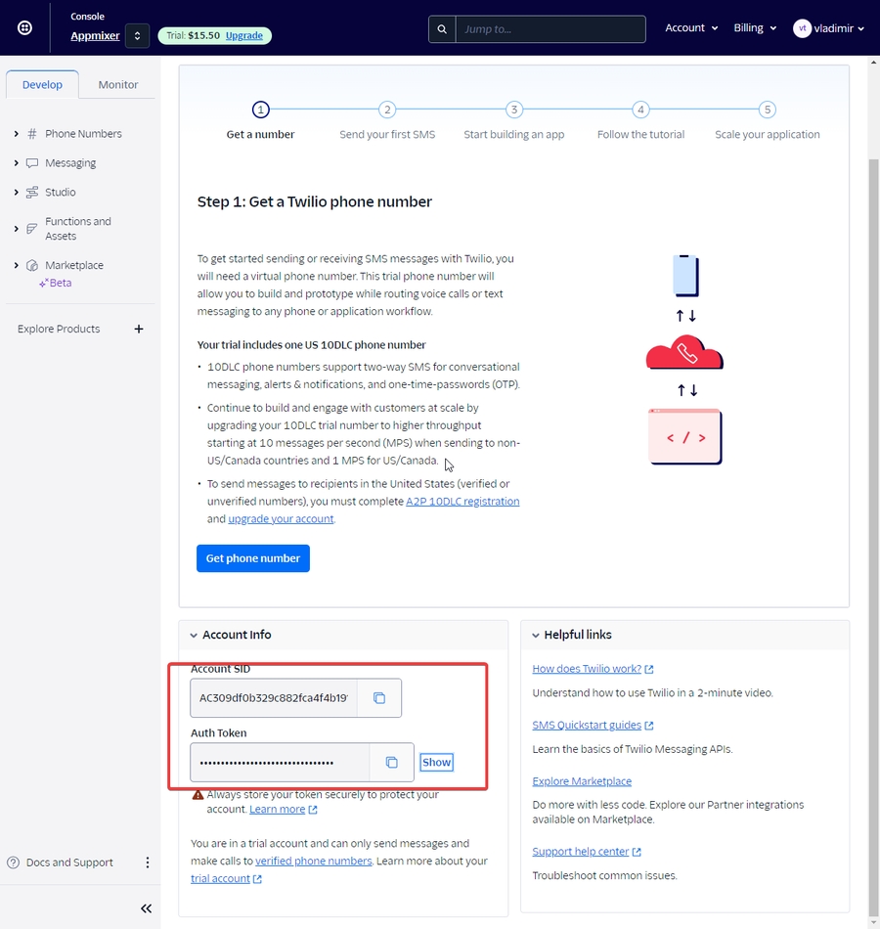Viewport: 880px width, 929px height.
Task: Go to step 3 Start building an app
Action: pyautogui.click(x=514, y=111)
